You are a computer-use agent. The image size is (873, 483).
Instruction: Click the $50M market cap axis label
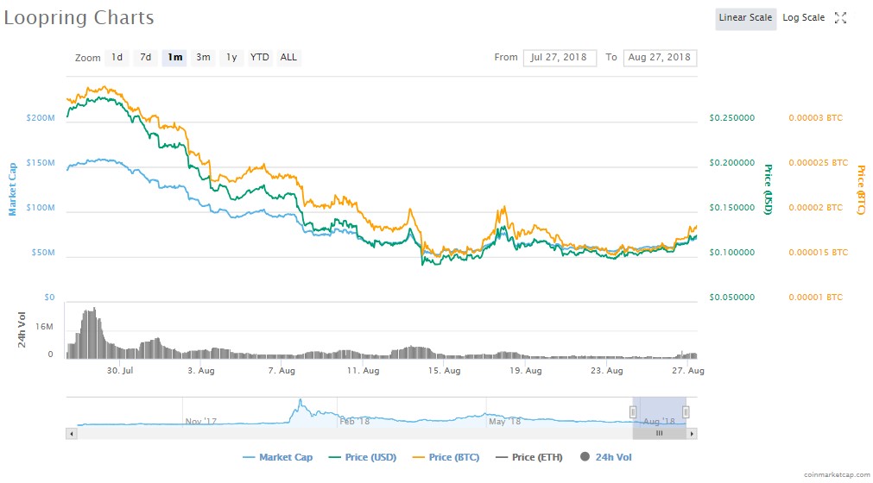[43, 253]
